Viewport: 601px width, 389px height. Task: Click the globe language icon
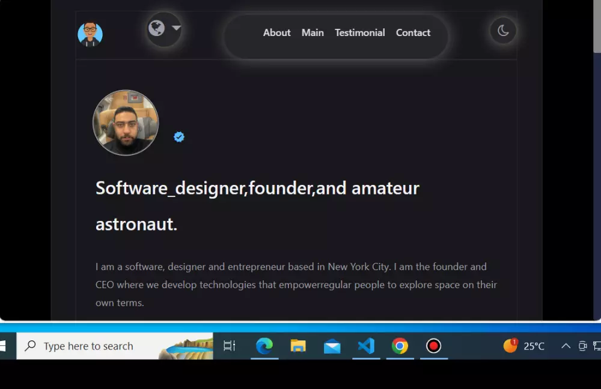[x=156, y=28]
